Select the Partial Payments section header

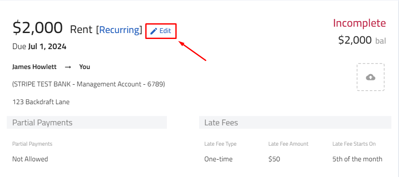pyautogui.click(x=87, y=122)
